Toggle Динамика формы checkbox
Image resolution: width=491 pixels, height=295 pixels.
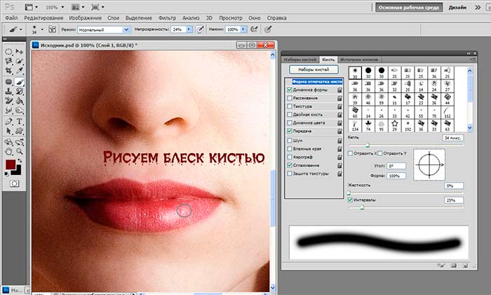[x=290, y=90]
